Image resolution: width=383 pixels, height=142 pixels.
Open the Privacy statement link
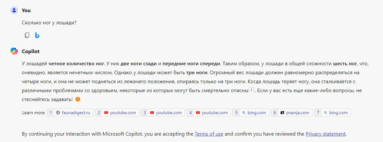[x=326, y=134]
